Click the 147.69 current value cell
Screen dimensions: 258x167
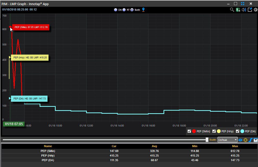click(x=114, y=151)
